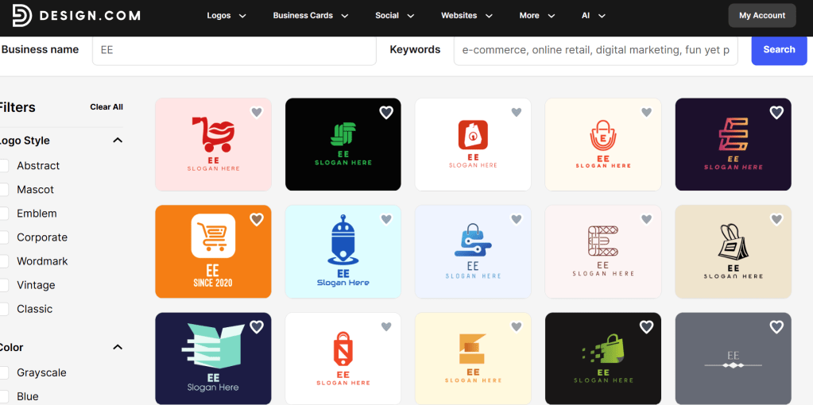The image size is (813, 405).
Task: Click the Business name input field
Action: tap(234, 49)
